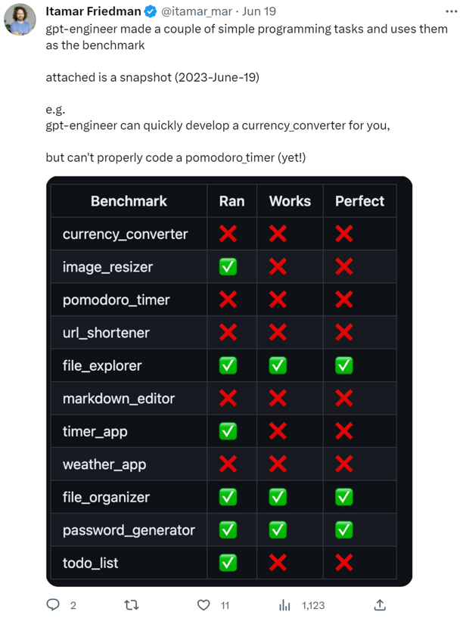Click Itamar Friedman display name

93,11
